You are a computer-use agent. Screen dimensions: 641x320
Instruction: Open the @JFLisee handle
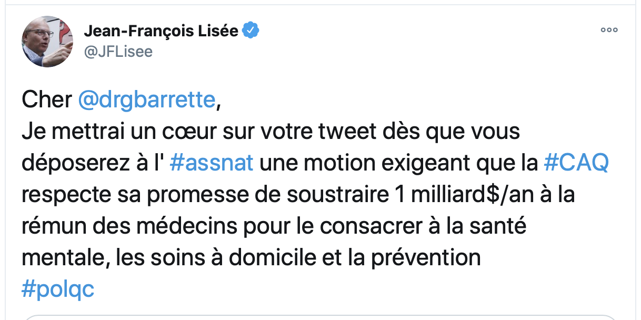click(118, 52)
